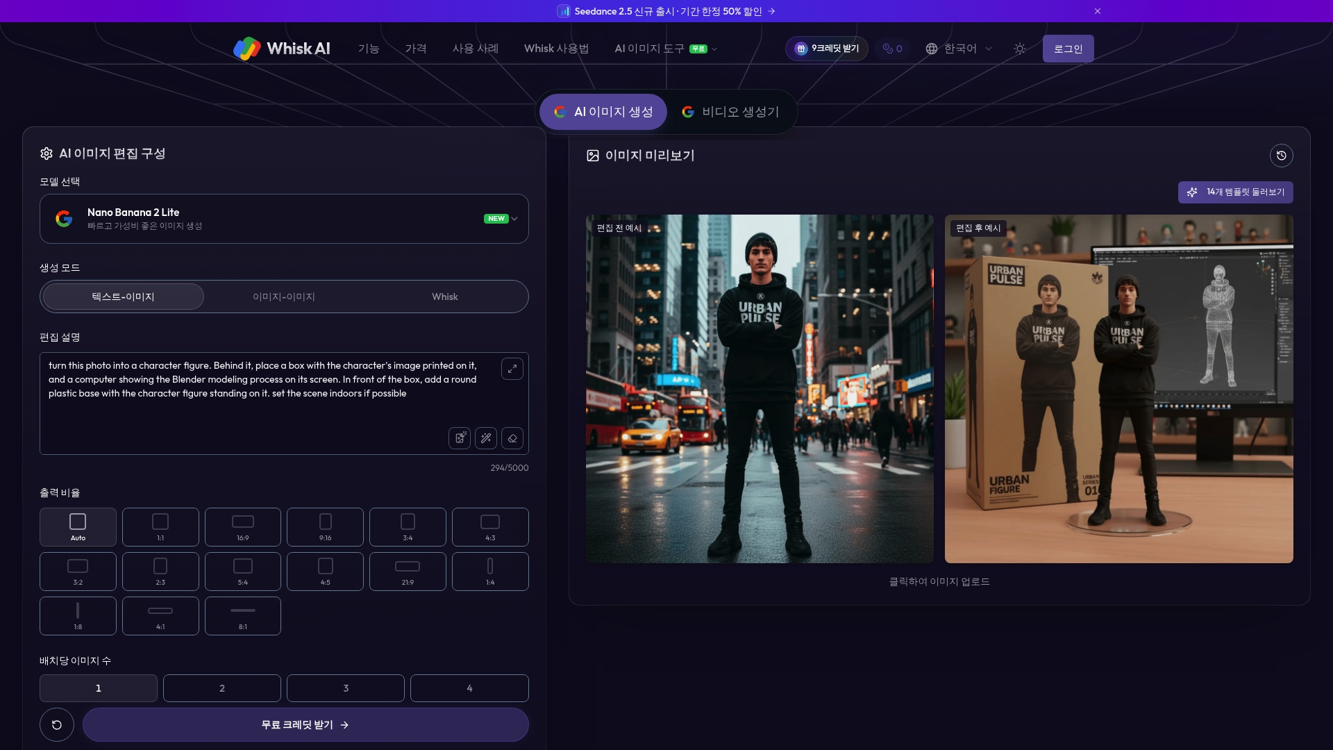Switch to 비디오 생성기 tab
The image size is (1333, 750).
[730, 112]
